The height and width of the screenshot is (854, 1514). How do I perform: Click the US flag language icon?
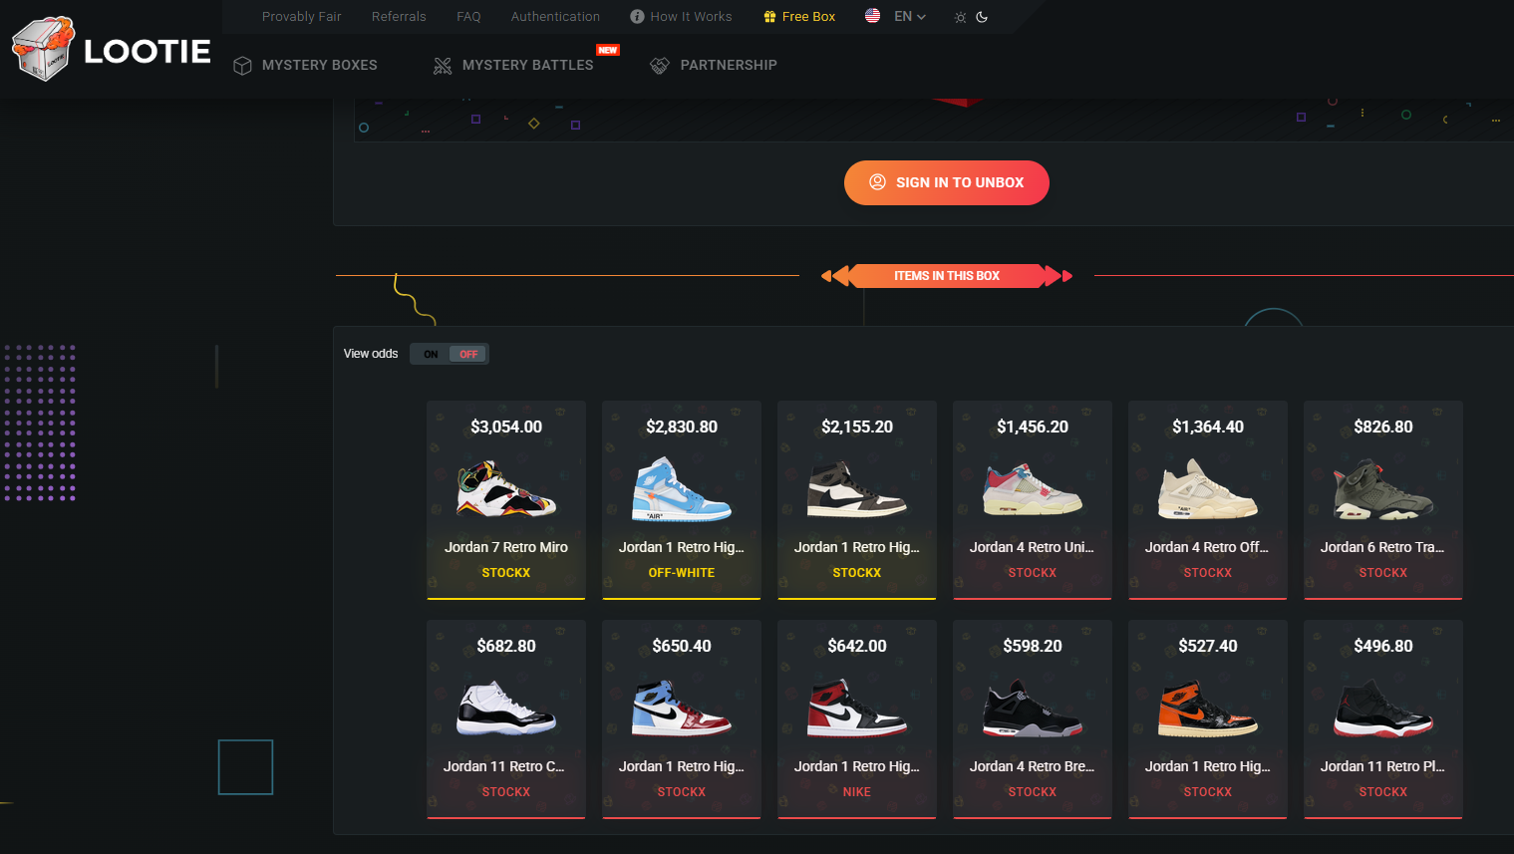point(872,16)
